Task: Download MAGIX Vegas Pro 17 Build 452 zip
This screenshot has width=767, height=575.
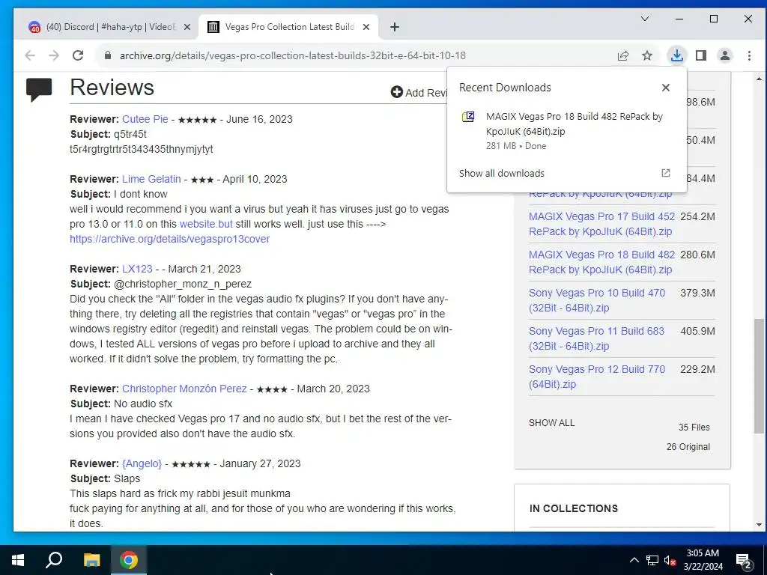Action: pyautogui.click(x=601, y=224)
